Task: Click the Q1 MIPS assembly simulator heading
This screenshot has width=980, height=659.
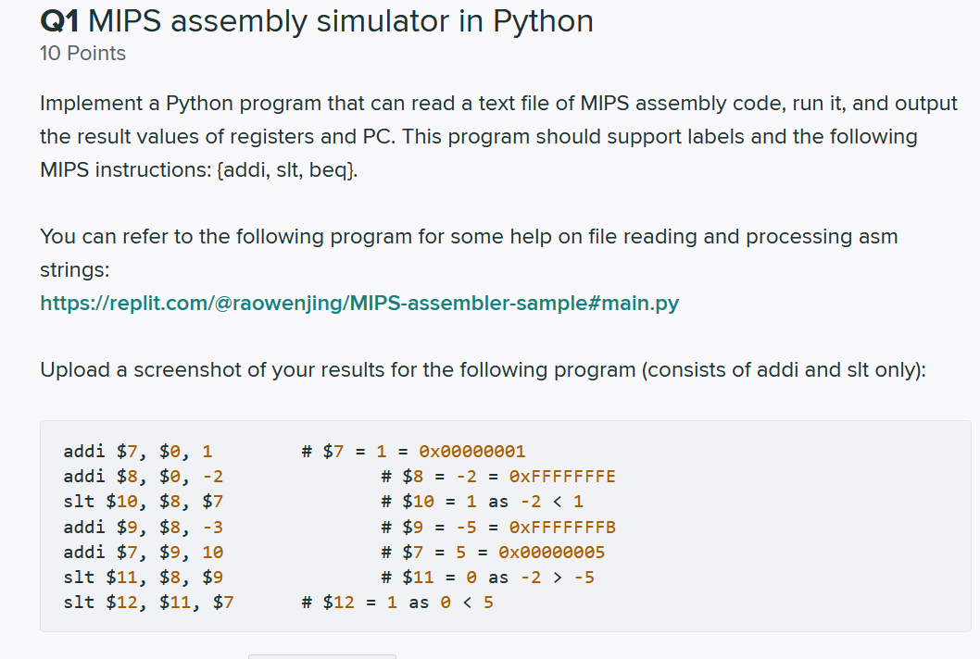Action: click(x=316, y=21)
